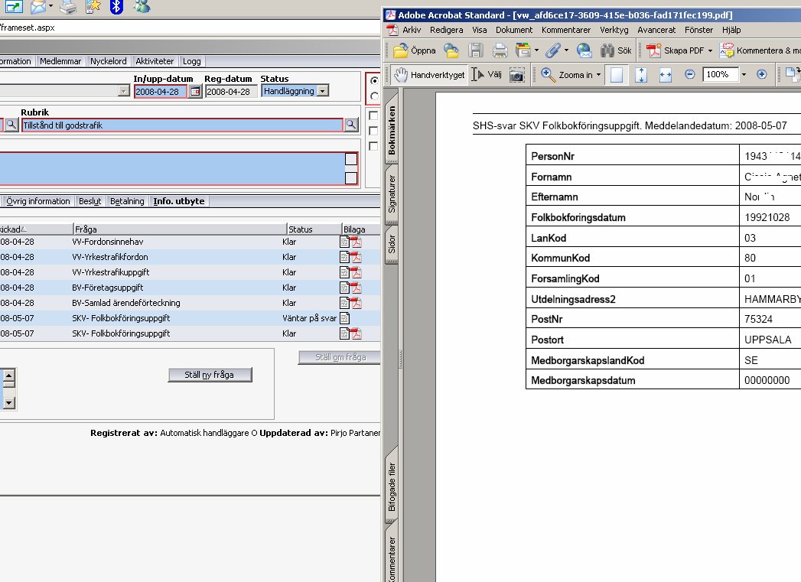801x582 pixels.
Task: Click the Acrobat web folder icon beside Öppna
Action: point(451,50)
